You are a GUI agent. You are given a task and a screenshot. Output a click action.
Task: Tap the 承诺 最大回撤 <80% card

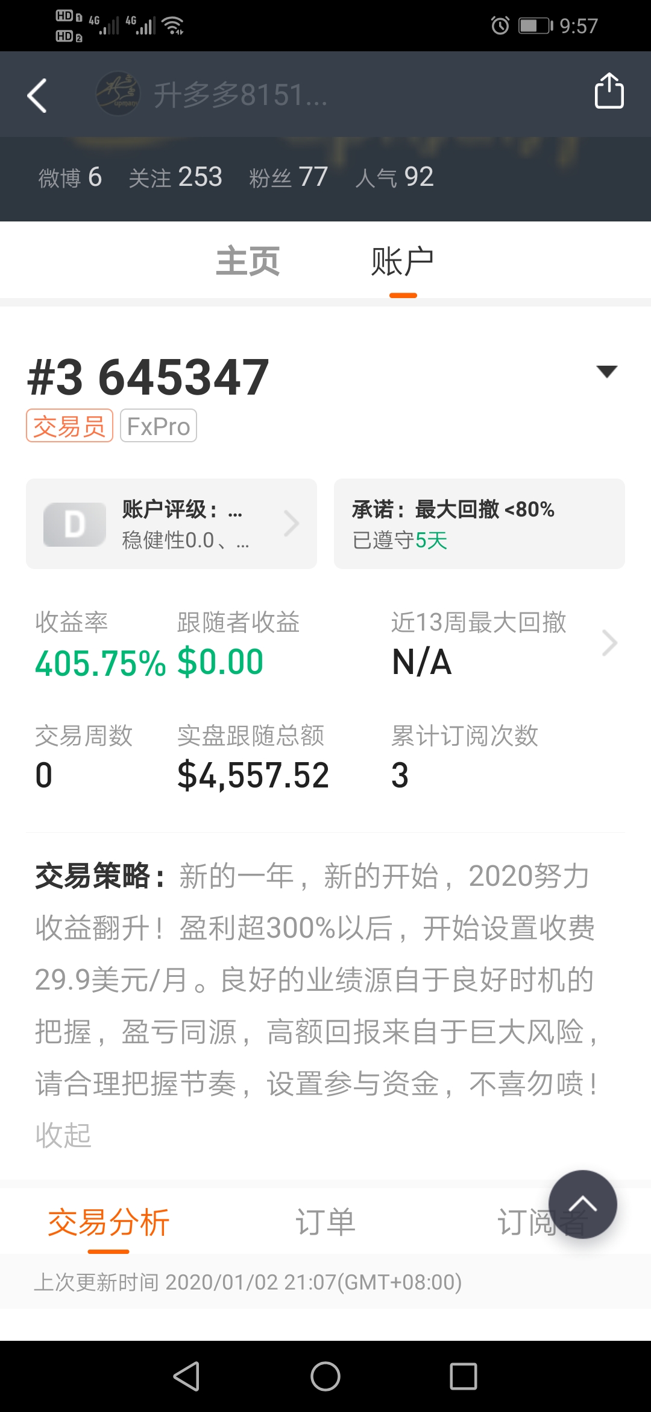click(479, 524)
